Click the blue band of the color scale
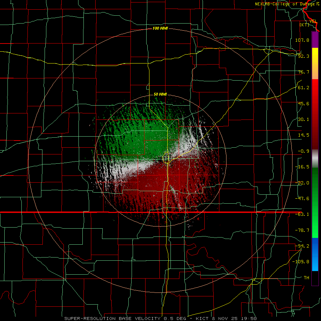Image resolution: width=321 pixels, height=321 pixels. pos(315,254)
